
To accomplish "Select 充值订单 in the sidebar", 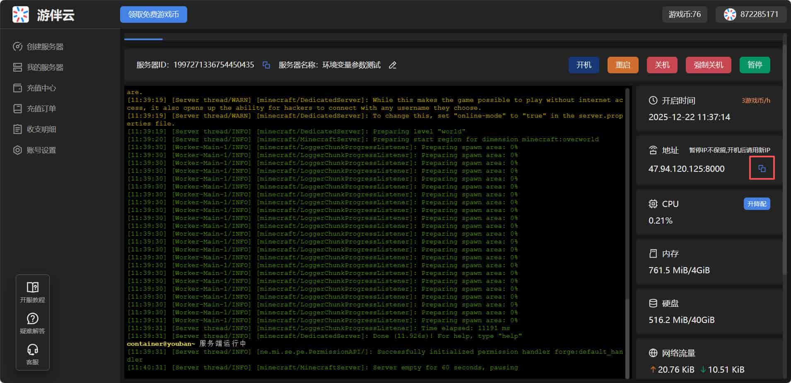I will click(x=41, y=109).
